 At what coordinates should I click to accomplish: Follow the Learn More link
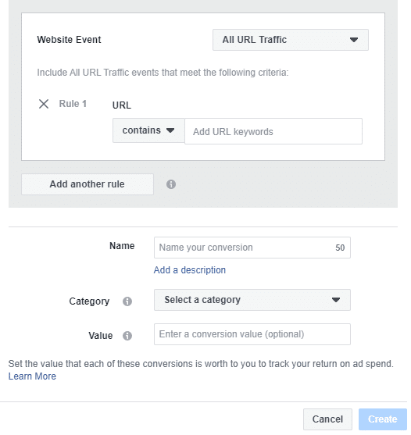(x=32, y=376)
